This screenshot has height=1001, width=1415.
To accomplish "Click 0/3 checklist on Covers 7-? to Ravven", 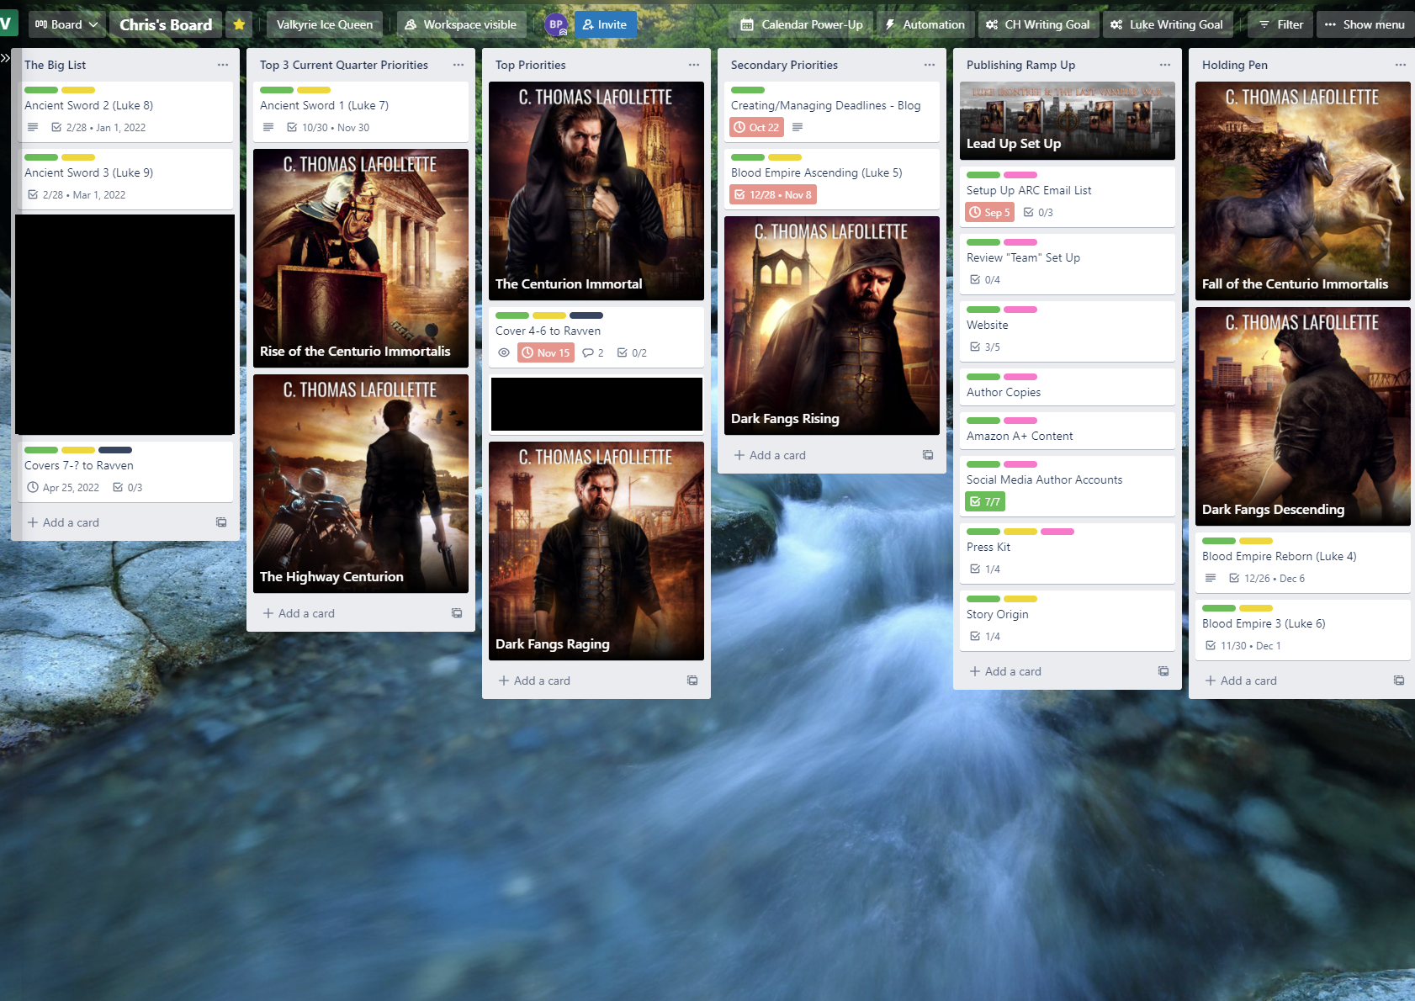I will [128, 487].
